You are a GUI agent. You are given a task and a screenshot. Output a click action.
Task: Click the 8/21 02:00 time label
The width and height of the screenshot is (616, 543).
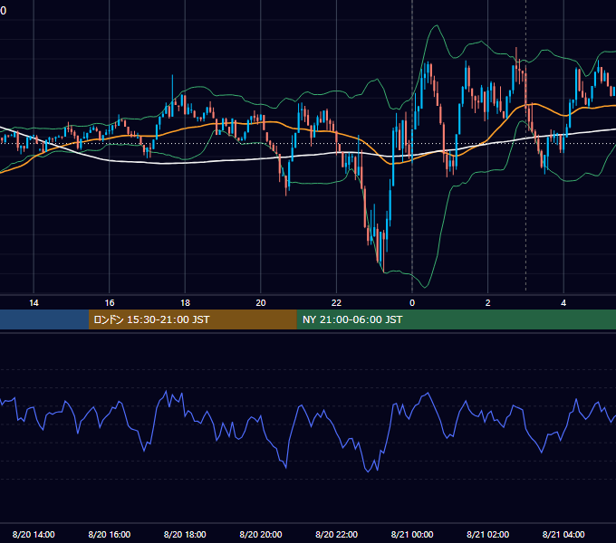click(x=487, y=534)
